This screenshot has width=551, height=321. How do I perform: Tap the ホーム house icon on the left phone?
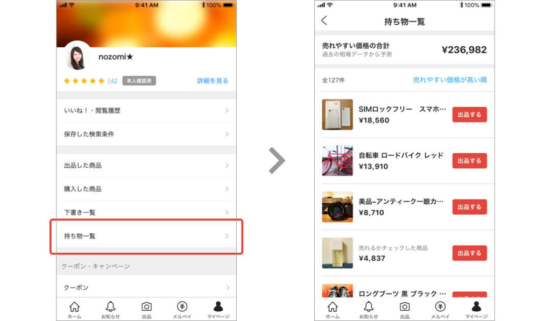coord(74,306)
